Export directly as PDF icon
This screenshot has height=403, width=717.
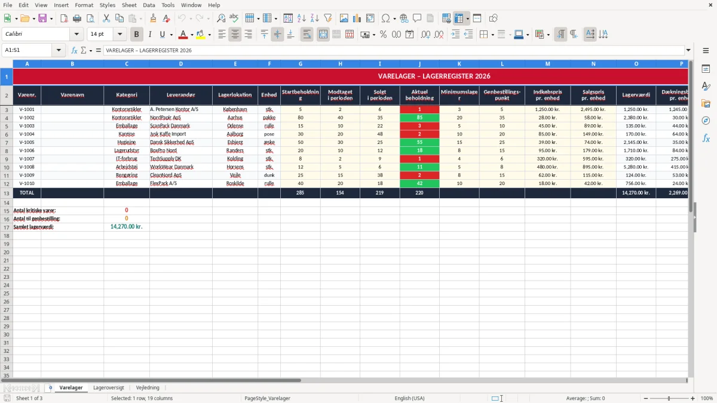point(64,19)
